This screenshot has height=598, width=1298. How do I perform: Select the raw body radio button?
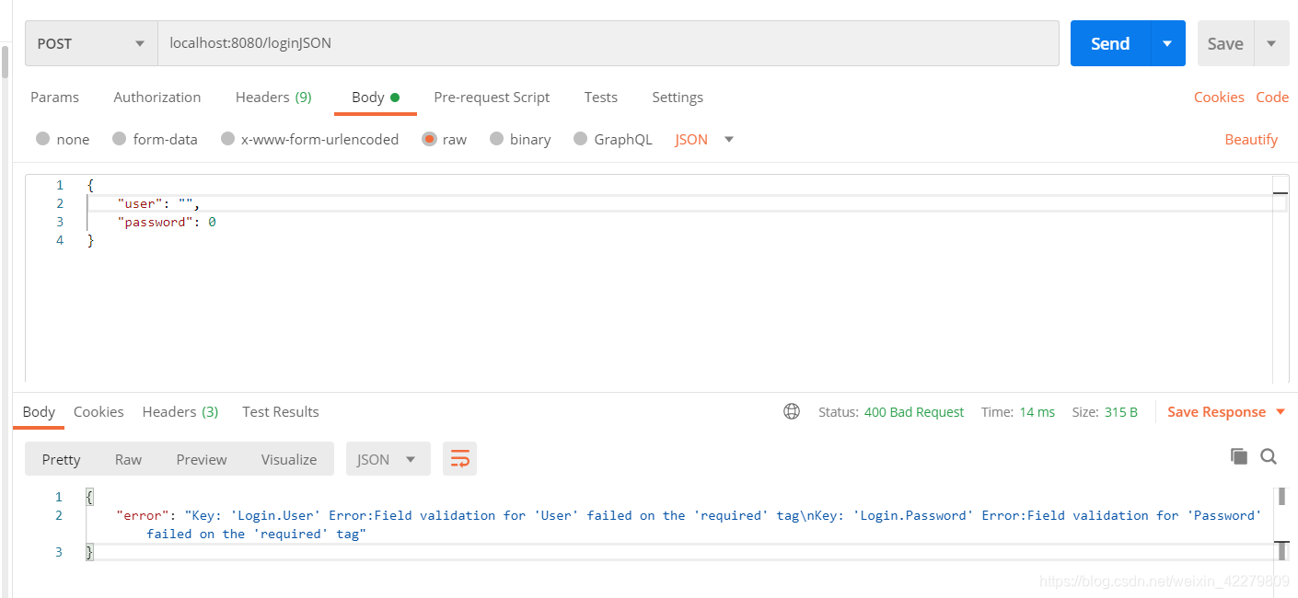click(429, 139)
